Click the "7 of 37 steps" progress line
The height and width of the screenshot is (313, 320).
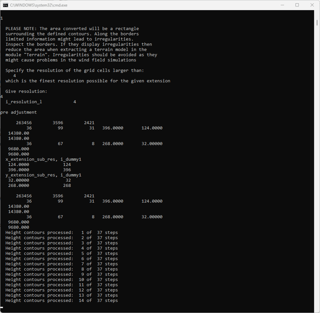pos(61,264)
